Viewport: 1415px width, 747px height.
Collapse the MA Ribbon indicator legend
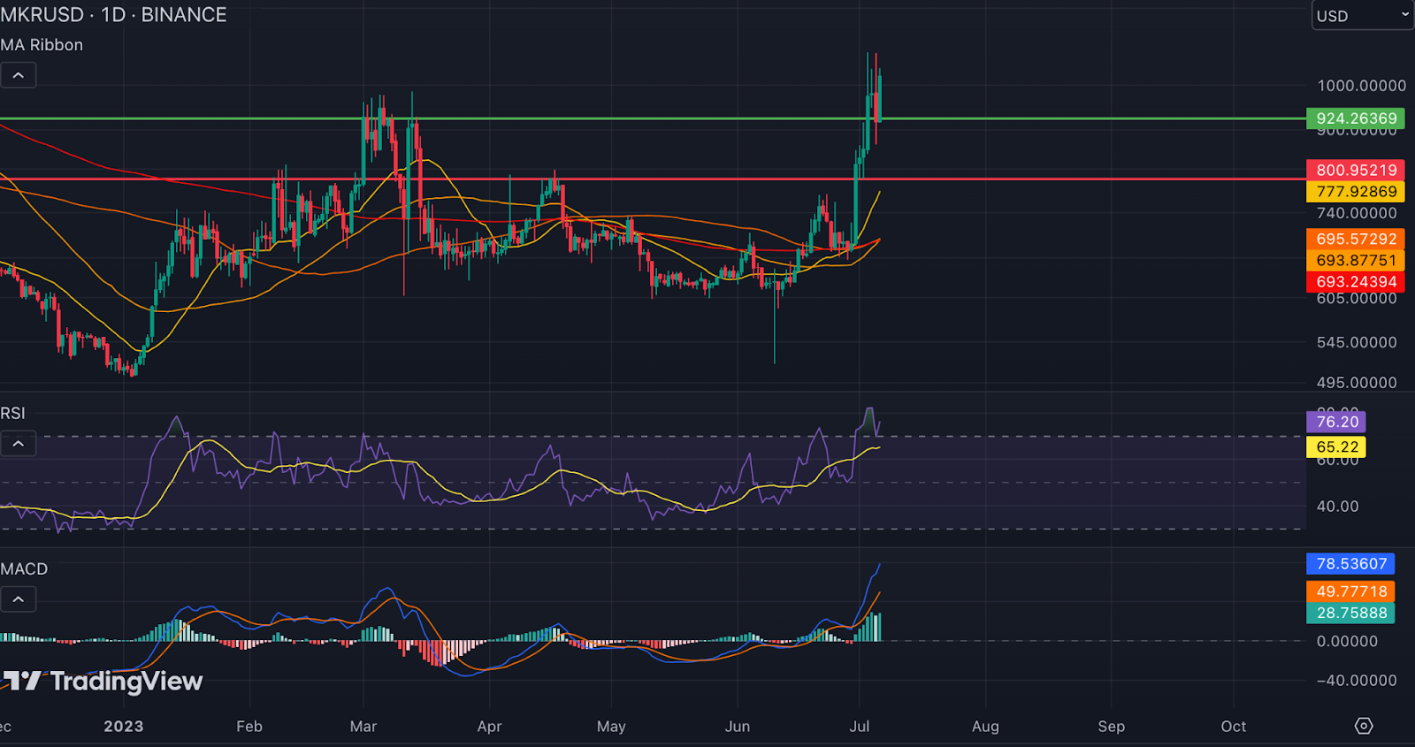click(19, 75)
